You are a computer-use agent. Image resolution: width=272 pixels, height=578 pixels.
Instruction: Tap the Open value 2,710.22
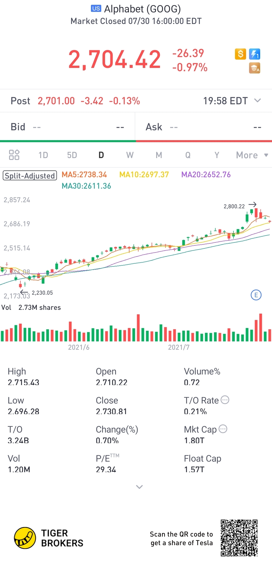pos(112,382)
